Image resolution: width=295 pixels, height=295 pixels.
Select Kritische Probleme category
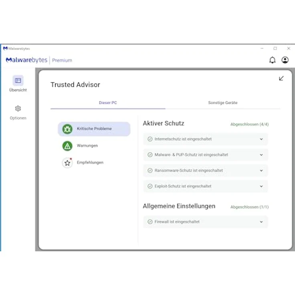[94, 129]
